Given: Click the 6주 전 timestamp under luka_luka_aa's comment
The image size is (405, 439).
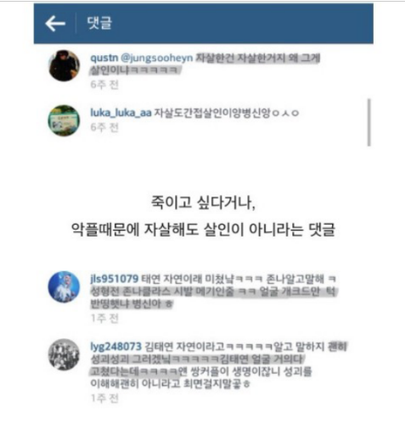Looking at the screenshot, I should [104, 127].
